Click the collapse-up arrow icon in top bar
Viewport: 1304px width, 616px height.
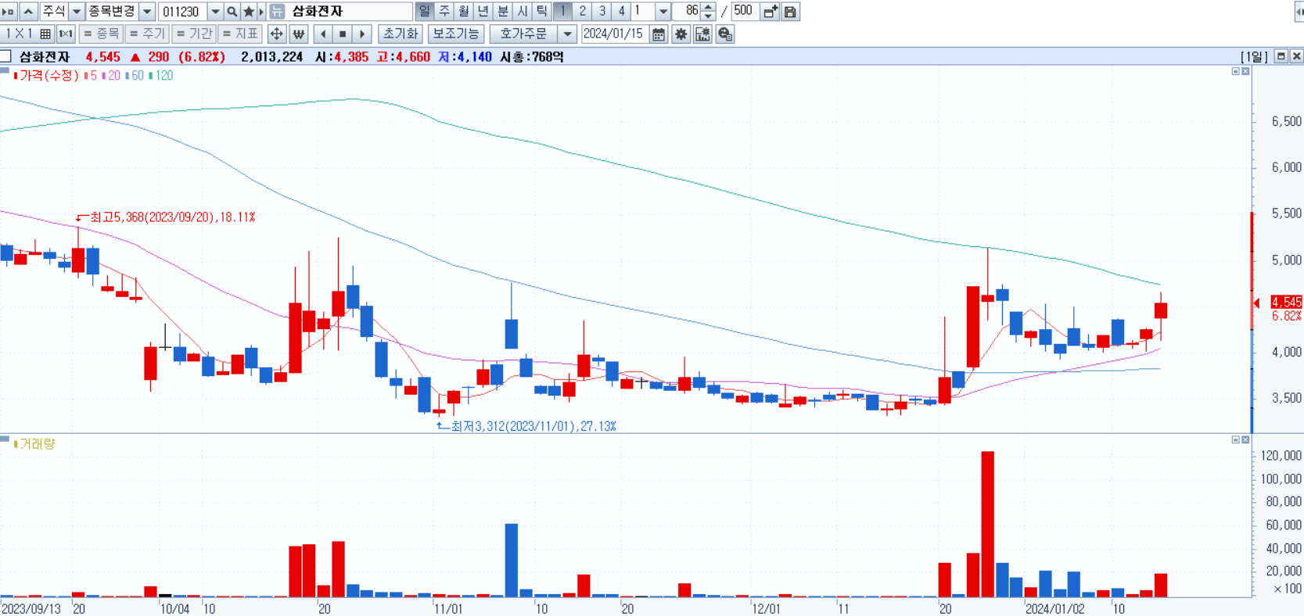[x=28, y=12]
